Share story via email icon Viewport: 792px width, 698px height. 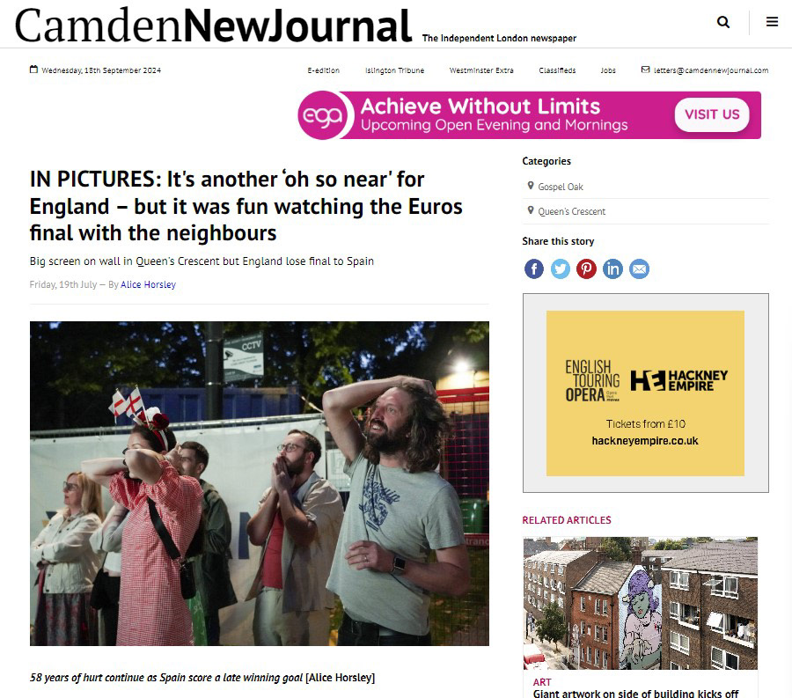pos(639,268)
